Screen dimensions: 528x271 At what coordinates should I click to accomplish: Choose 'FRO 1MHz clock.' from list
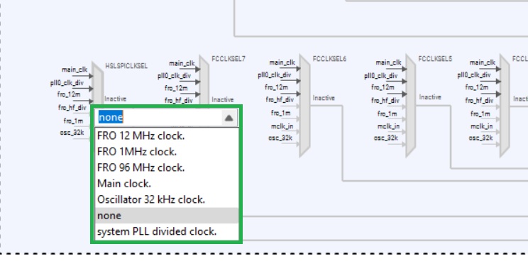pyautogui.click(x=166, y=152)
